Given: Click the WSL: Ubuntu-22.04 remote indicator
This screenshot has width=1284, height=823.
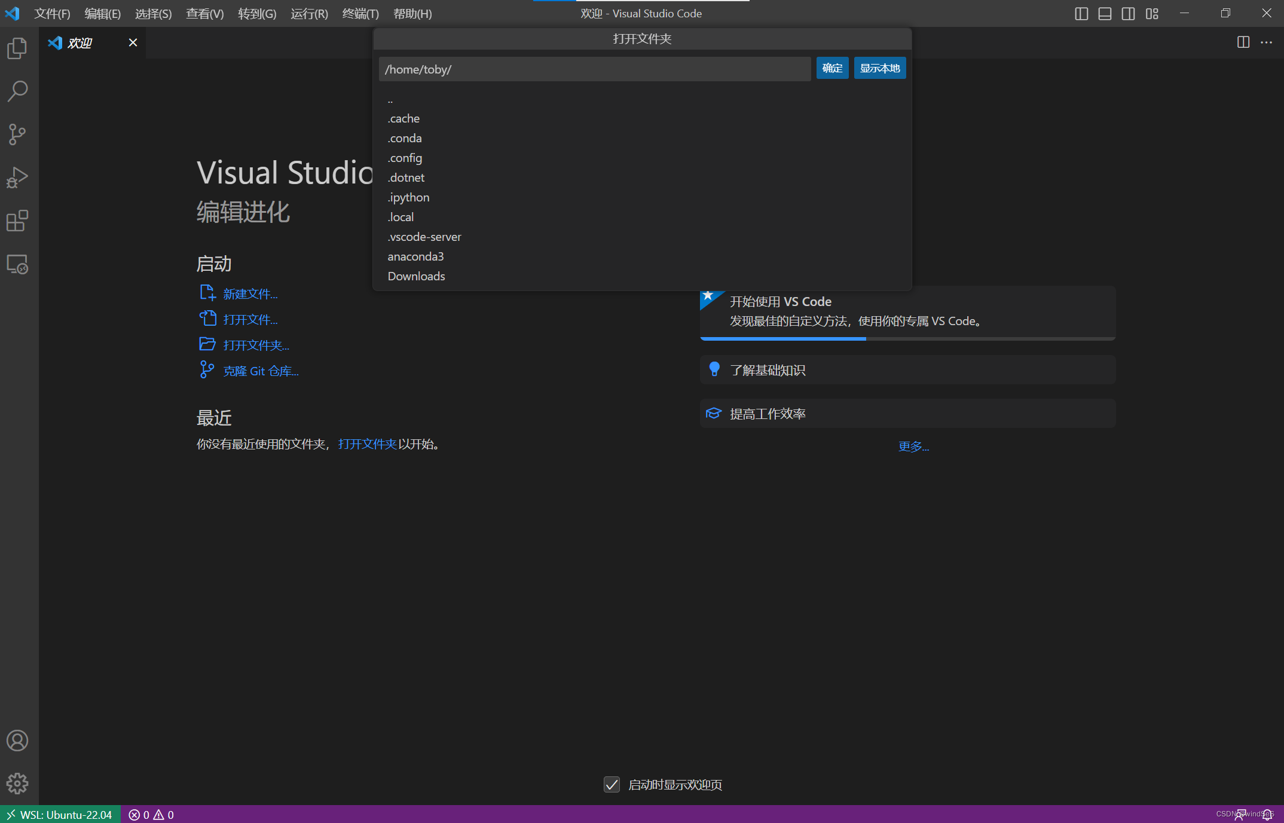Looking at the screenshot, I should pyautogui.click(x=60, y=815).
